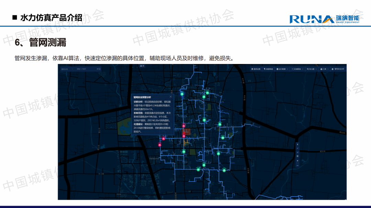Clear the search box with X icon
The height and width of the screenshot is (208, 371).
point(98,69)
